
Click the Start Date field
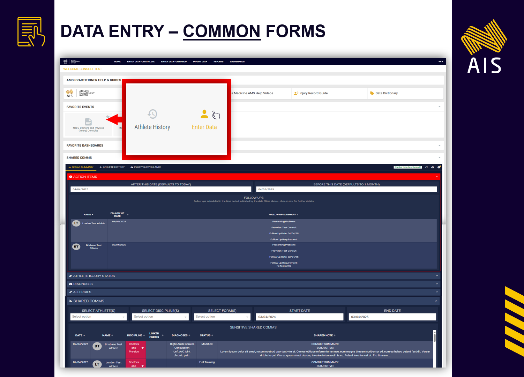click(x=300, y=317)
